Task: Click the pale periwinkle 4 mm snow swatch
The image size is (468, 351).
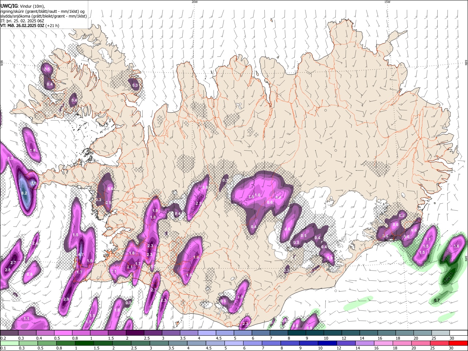Action: pyautogui.click(x=207, y=333)
